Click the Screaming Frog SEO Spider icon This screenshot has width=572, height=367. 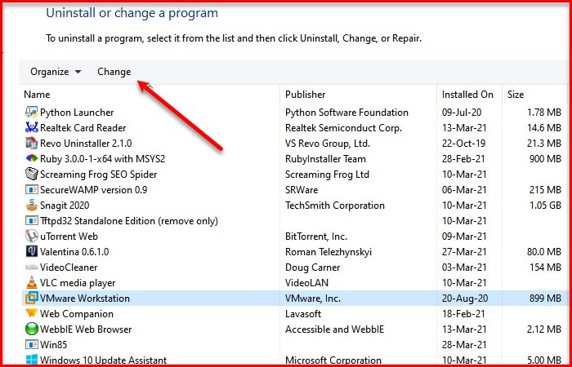[x=32, y=174]
